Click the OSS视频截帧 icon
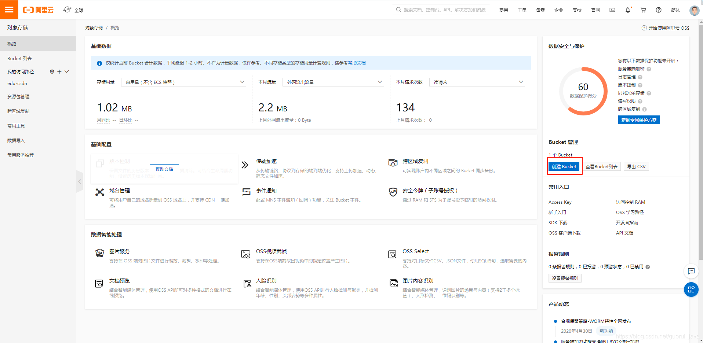 [246, 254]
